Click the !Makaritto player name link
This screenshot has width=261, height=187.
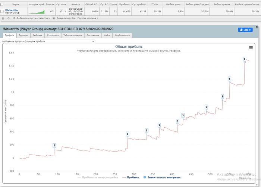click(x=11, y=10)
